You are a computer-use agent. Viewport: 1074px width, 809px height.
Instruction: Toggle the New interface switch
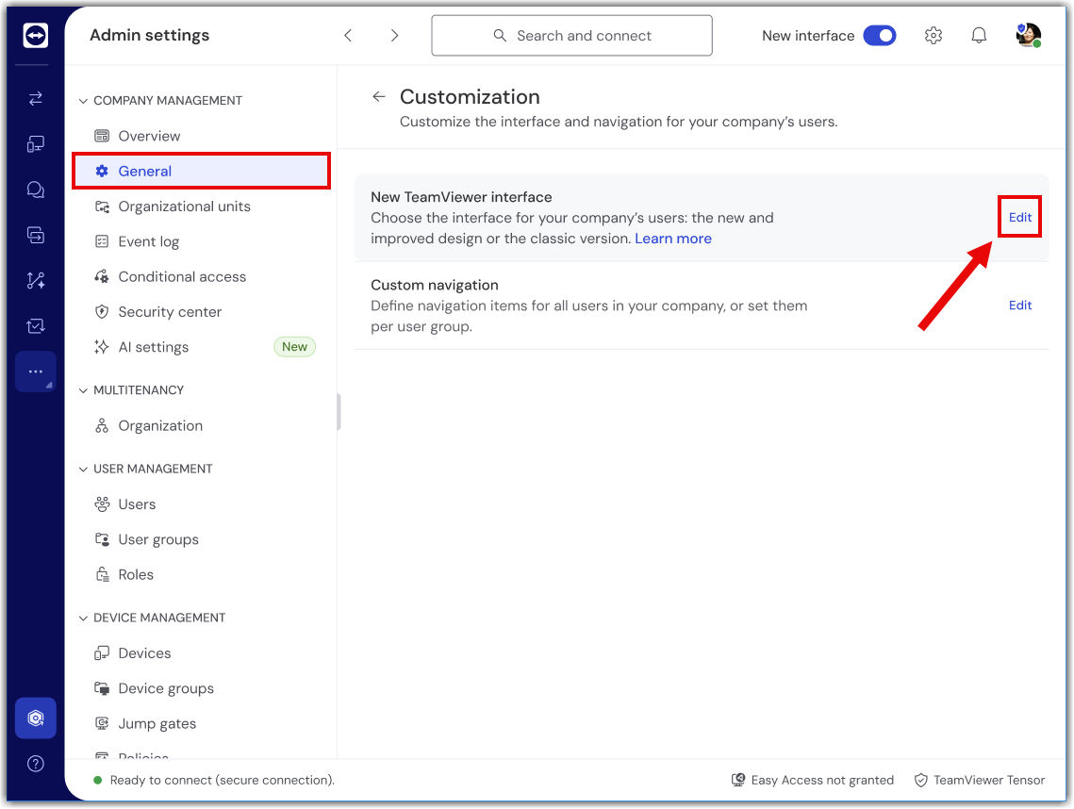coord(879,36)
